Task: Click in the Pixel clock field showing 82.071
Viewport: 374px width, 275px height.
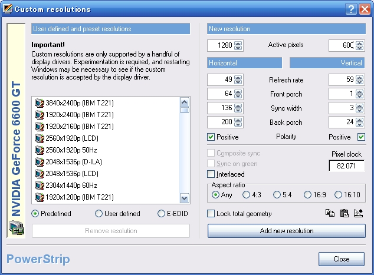Action: [x=347, y=165]
